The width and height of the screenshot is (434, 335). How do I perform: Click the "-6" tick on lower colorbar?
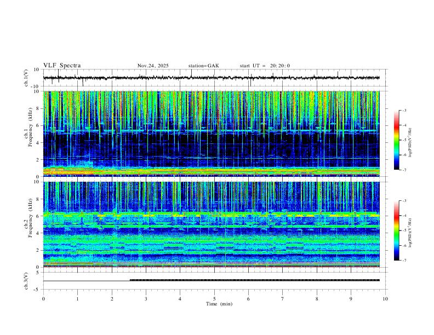(x=404, y=245)
